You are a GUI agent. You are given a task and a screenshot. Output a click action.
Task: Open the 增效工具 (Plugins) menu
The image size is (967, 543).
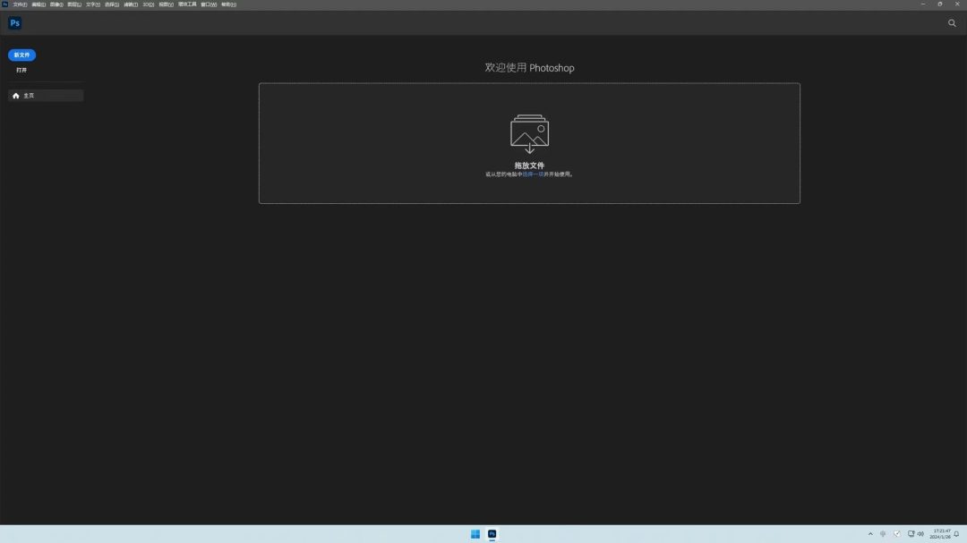pyautogui.click(x=187, y=4)
